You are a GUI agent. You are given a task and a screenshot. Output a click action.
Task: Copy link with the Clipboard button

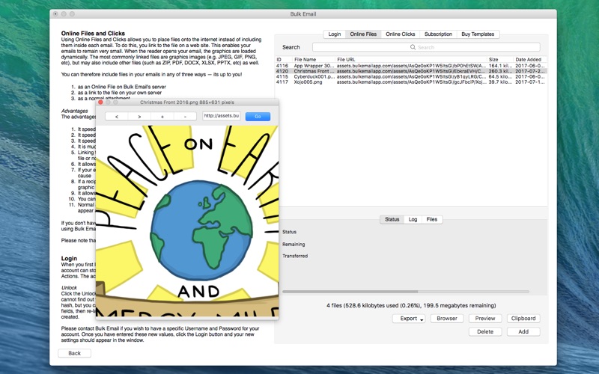coord(523,319)
